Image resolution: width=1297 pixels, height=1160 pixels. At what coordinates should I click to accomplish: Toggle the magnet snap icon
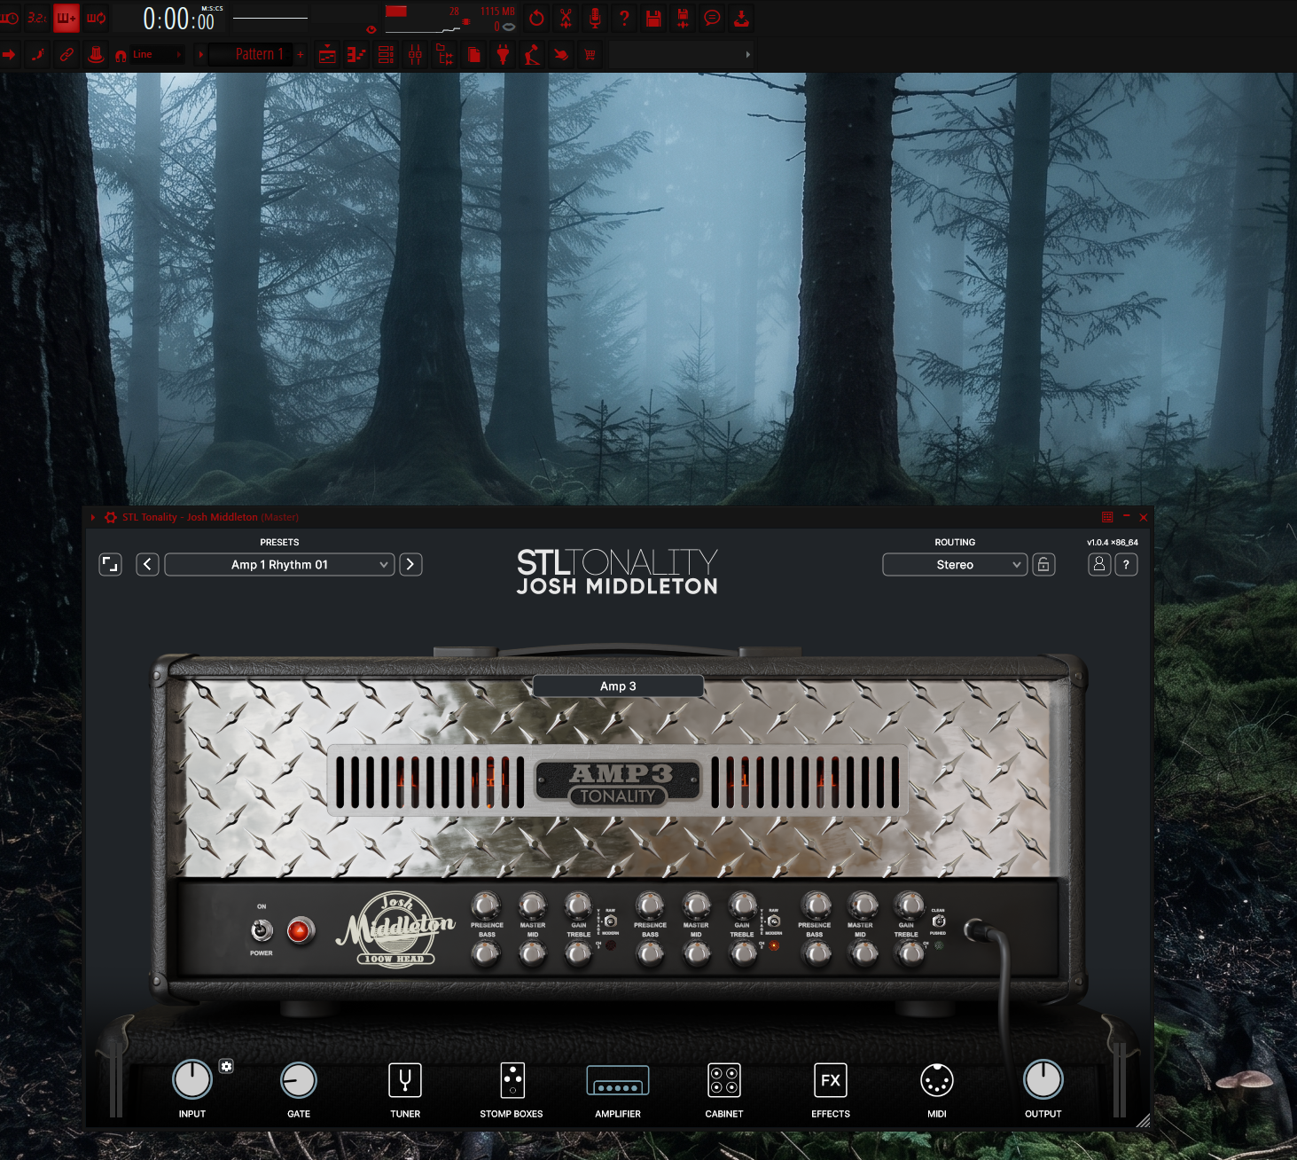[x=121, y=55]
